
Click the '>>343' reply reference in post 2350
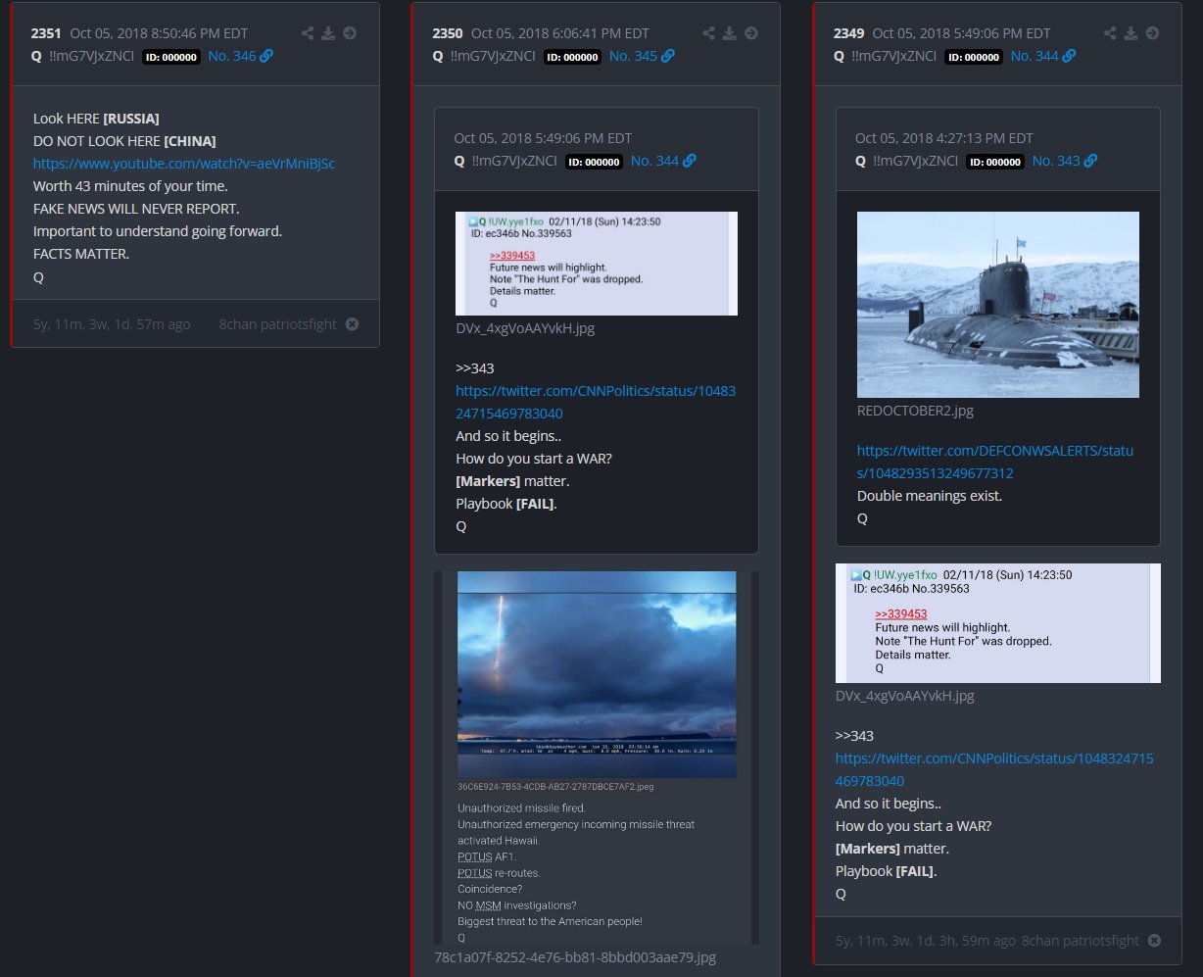point(474,368)
